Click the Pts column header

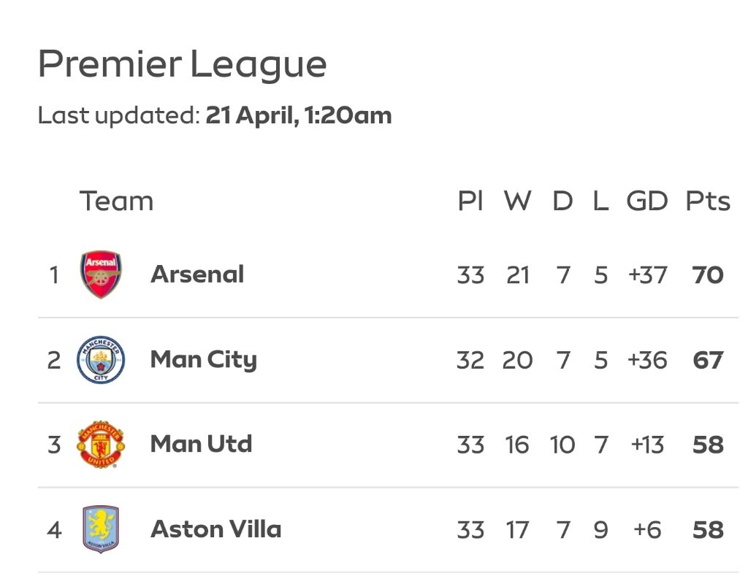coord(707,201)
